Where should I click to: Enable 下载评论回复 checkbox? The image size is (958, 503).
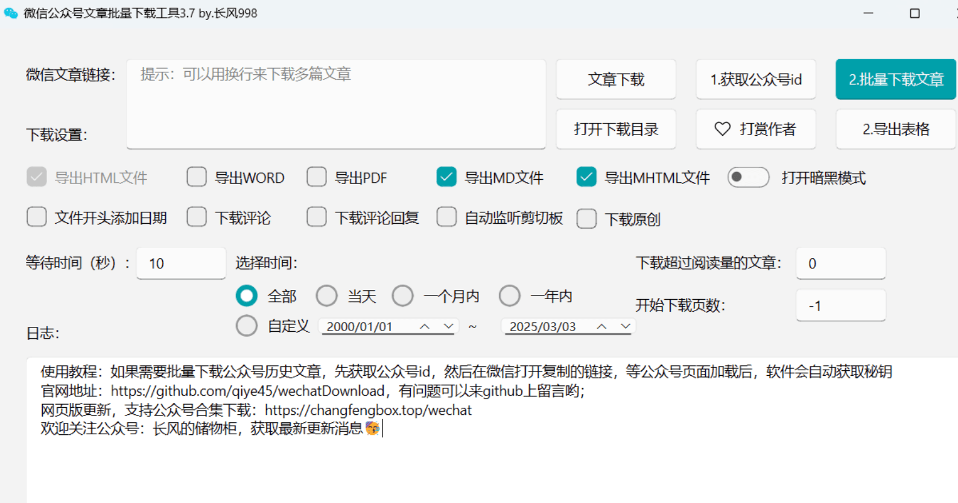[x=317, y=217]
